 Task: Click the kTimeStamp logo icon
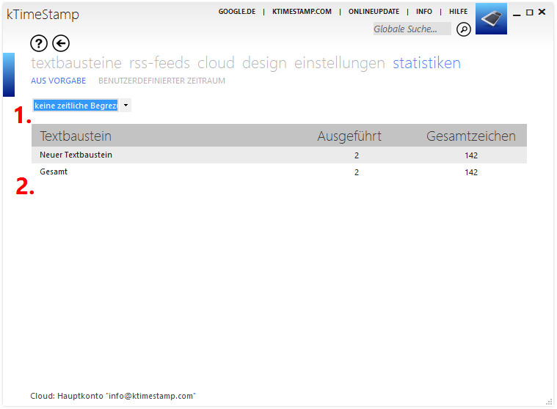click(x=491, y=19)
